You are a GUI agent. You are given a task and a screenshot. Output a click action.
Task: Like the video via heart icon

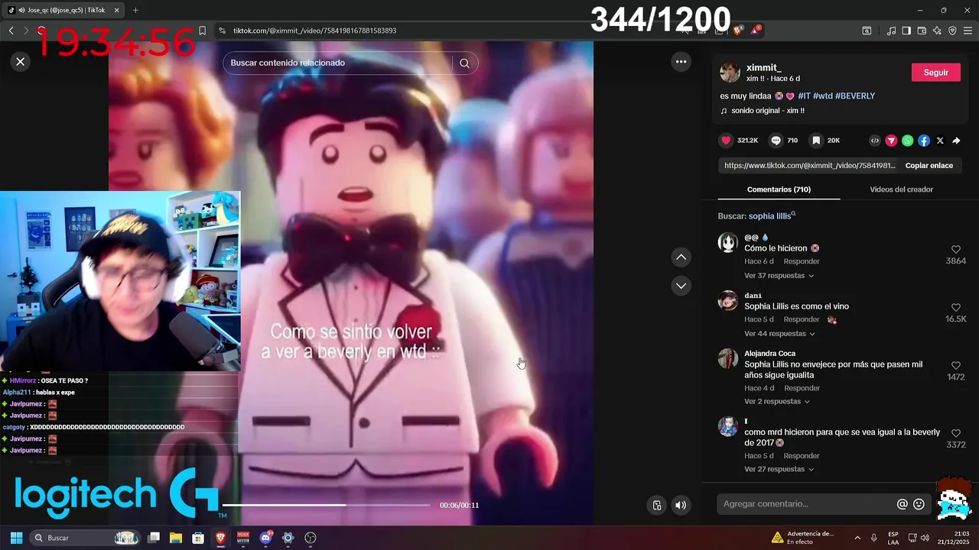[726, 141]
